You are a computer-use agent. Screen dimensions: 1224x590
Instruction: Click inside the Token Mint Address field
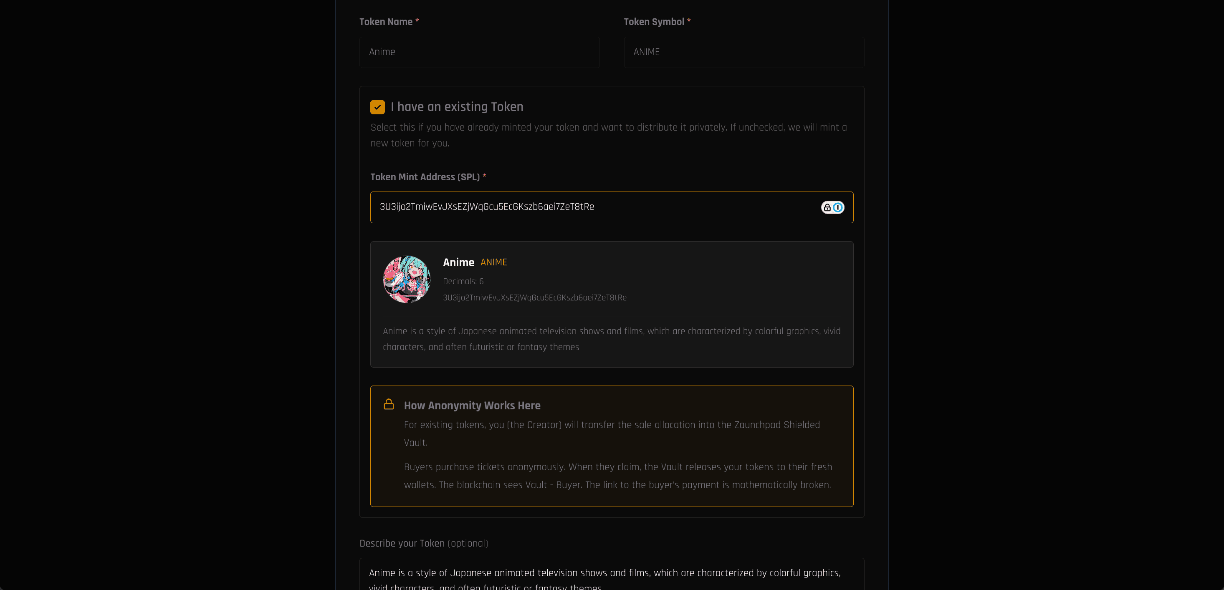[x=594, y=207]
